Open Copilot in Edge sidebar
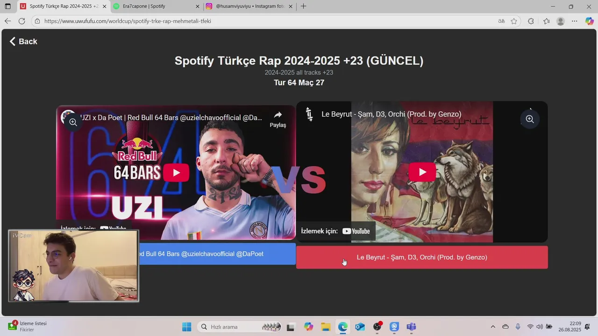The image size is (598, 336). coord(590,21)
